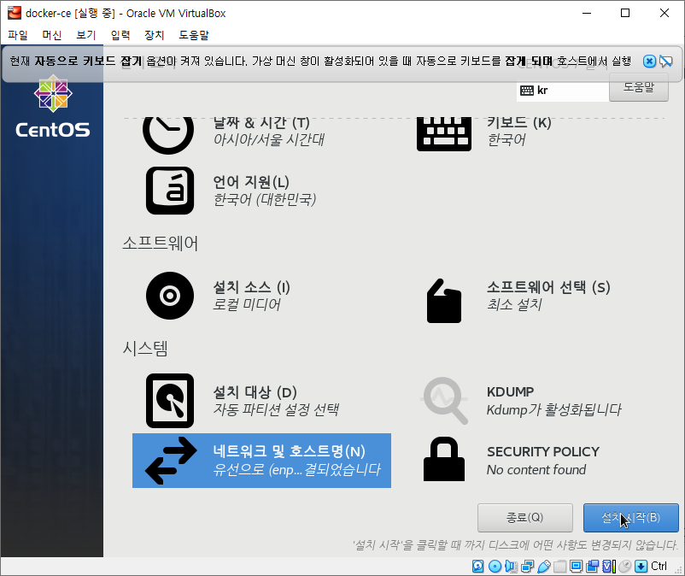This screenshot has height=576, width=685.
Task: Open the 장치 menu
Action: [155, 35]
